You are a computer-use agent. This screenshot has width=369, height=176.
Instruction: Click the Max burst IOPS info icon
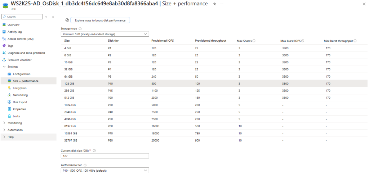[x=302, y=41]
